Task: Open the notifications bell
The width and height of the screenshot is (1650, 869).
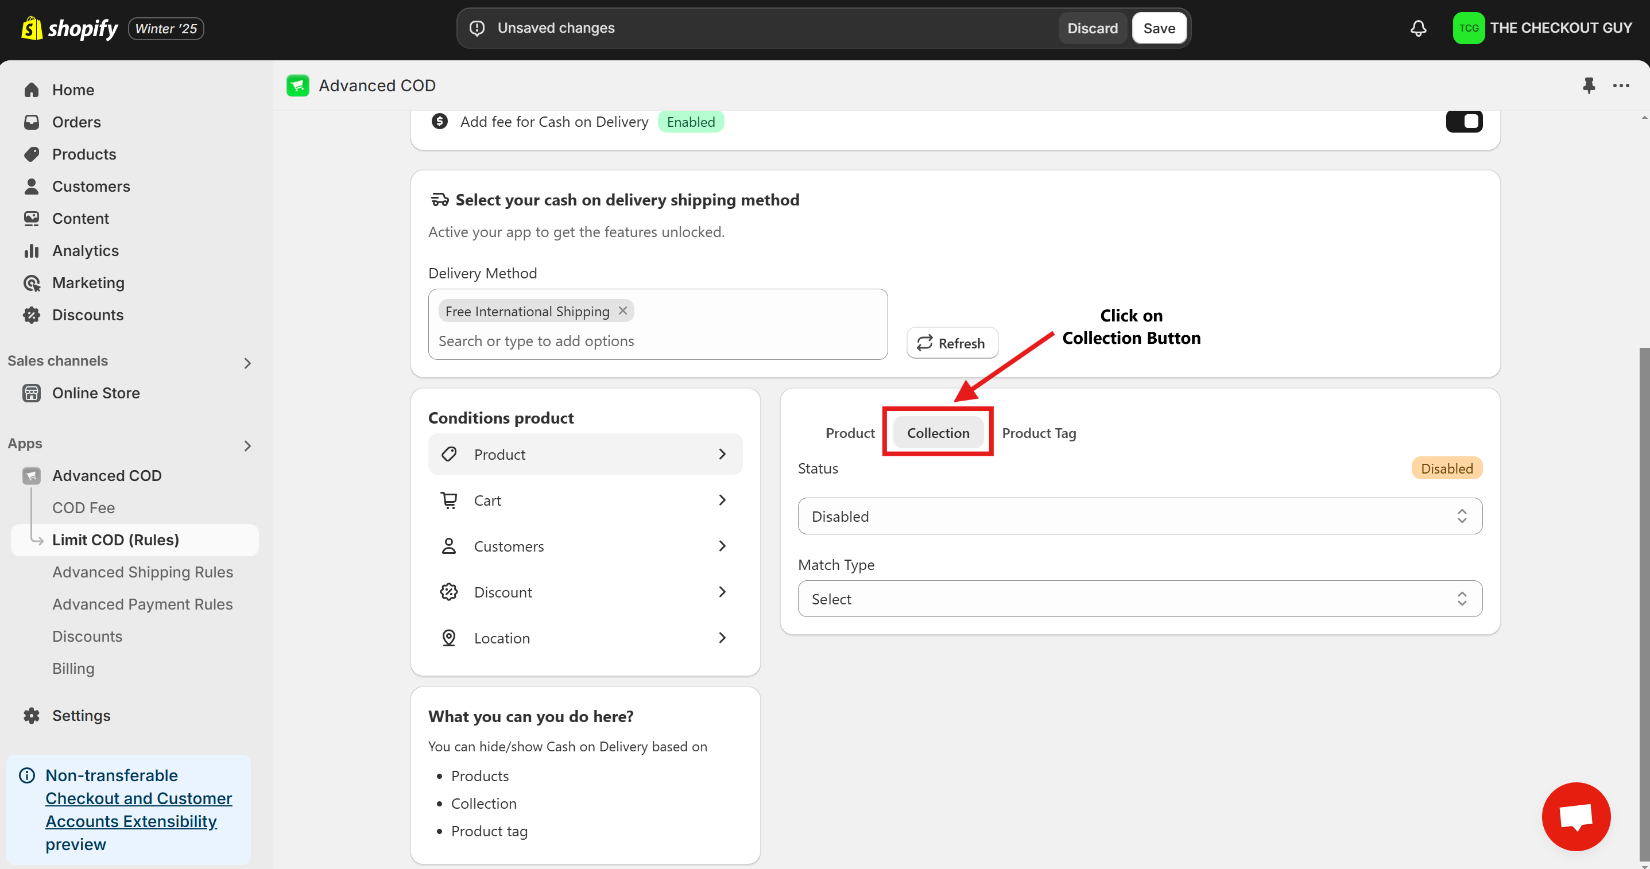Action: click(1418, 28)
